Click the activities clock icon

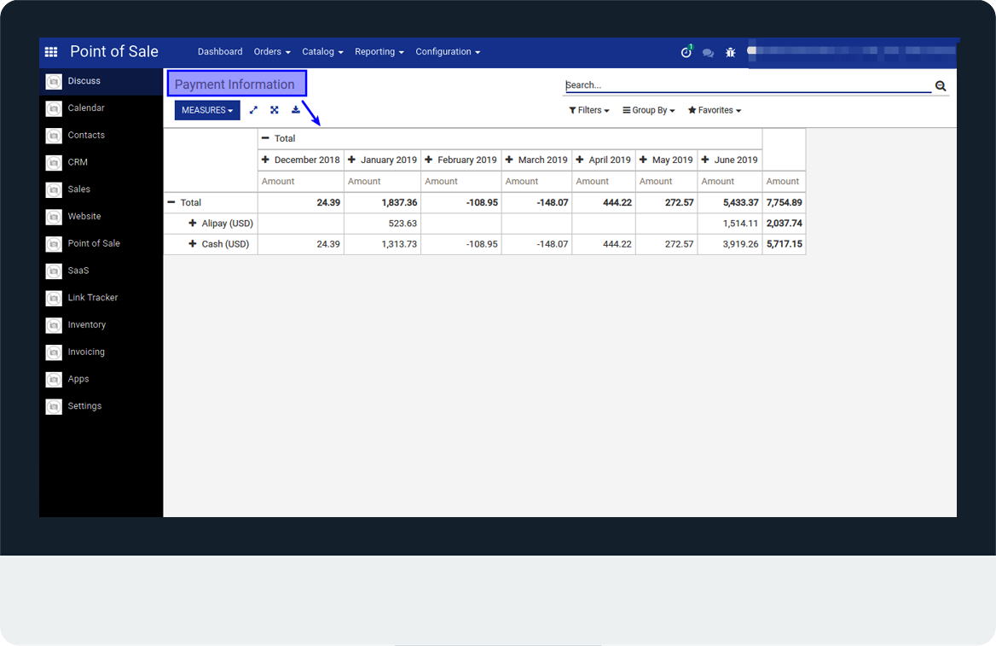(x=686, y=52)
